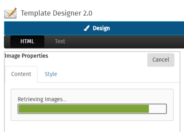Click empty area of blue Design bar
The width and height of the screenshot is (184, 132).
147,28
